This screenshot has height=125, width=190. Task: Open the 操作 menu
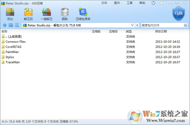pyautogui.click(x=117, y=3)
